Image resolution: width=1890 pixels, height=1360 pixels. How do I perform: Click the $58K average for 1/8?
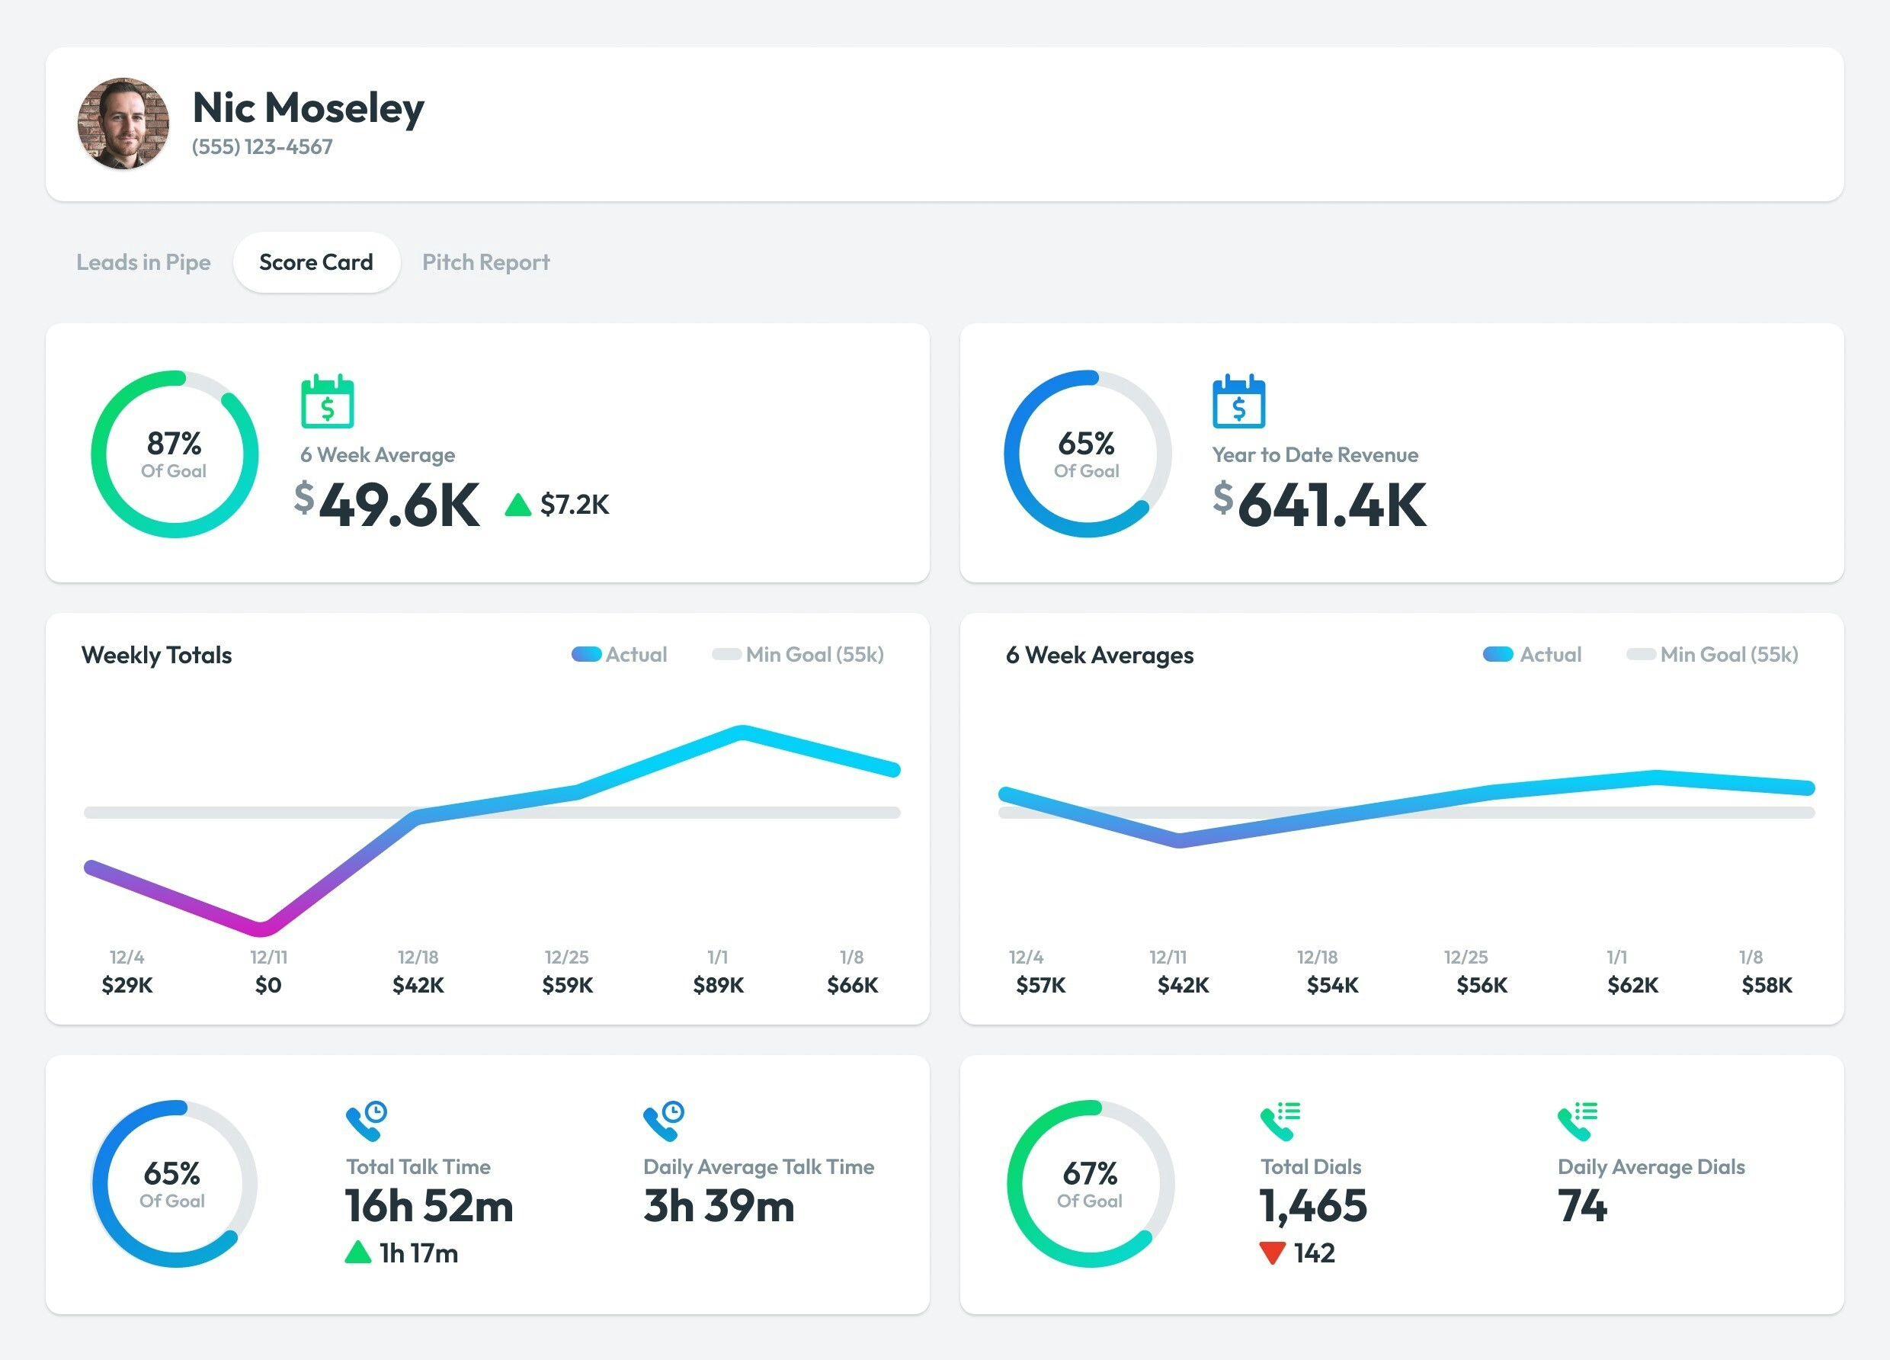tap(1767, 985)
